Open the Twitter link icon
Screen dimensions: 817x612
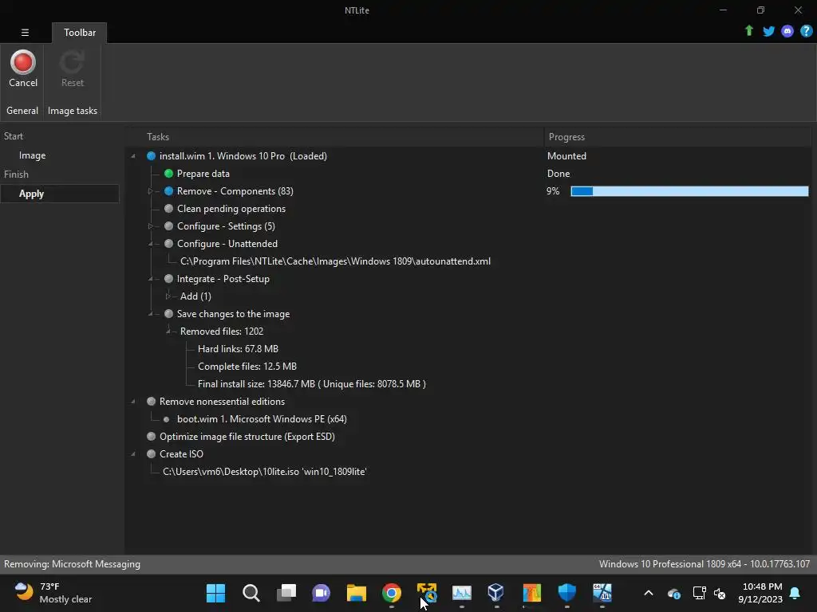768,31
